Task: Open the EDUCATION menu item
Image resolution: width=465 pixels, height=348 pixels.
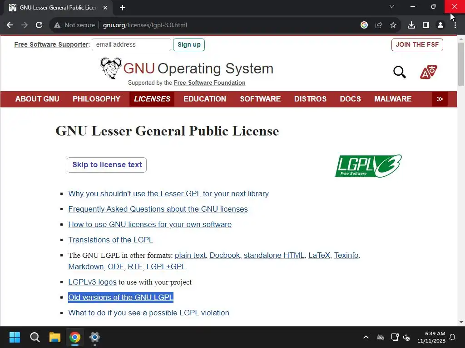Action: tap(205, 99)
